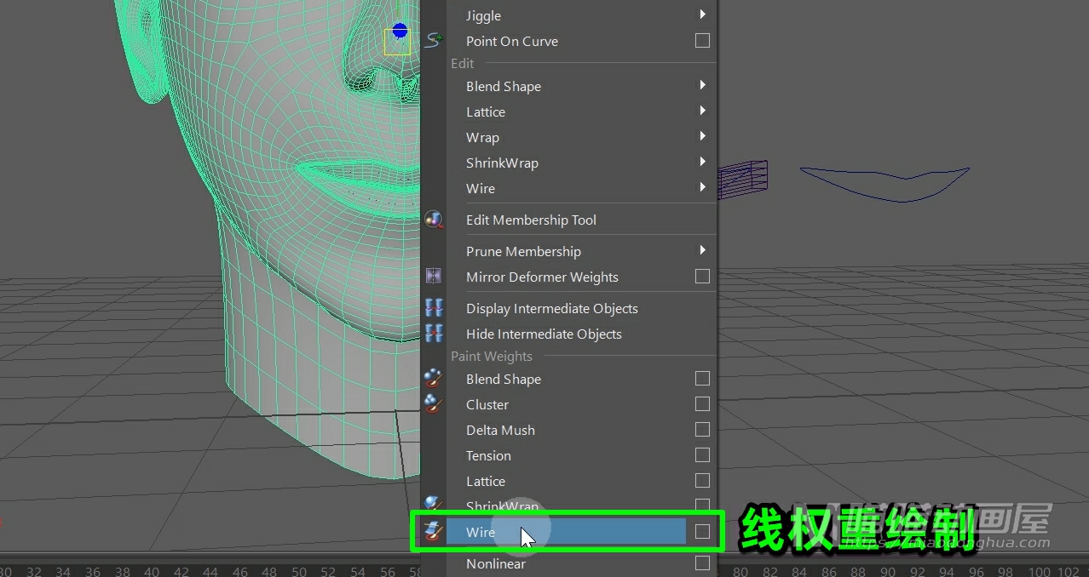Expand the Wrap submenu arrow
Viewport: 1089px width, 577px height.
(703, 136)
